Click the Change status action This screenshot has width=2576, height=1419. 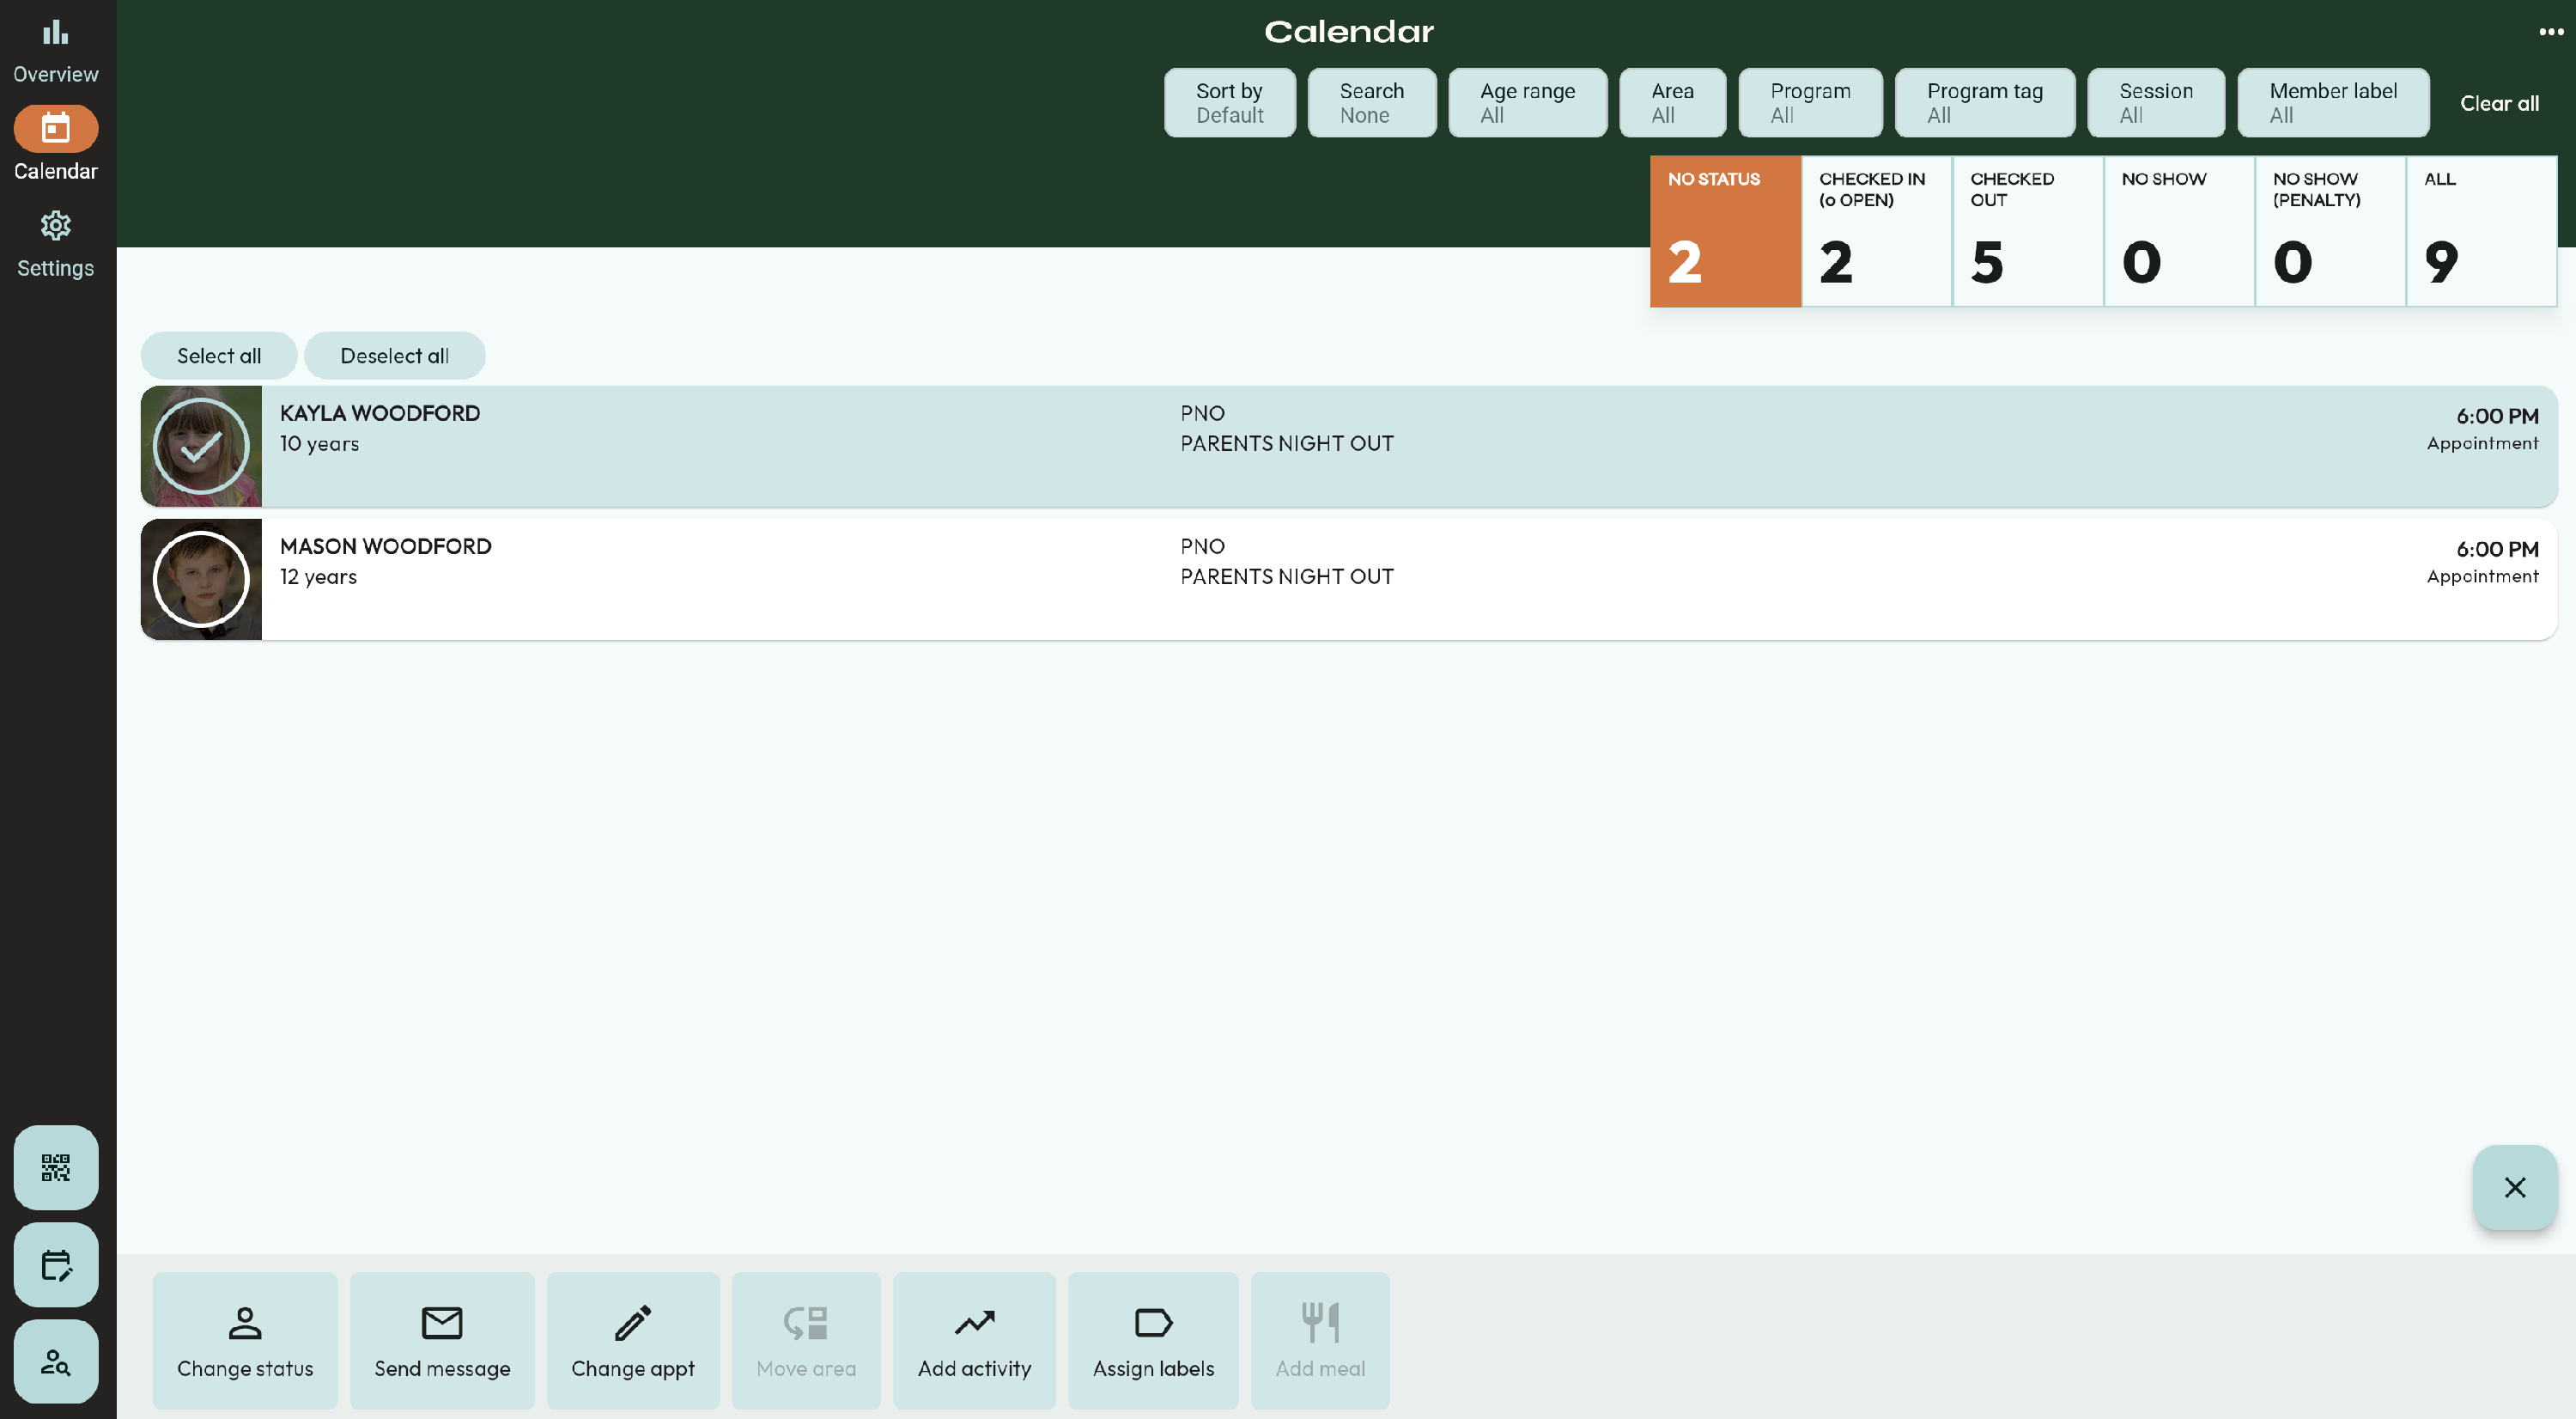245,1340
